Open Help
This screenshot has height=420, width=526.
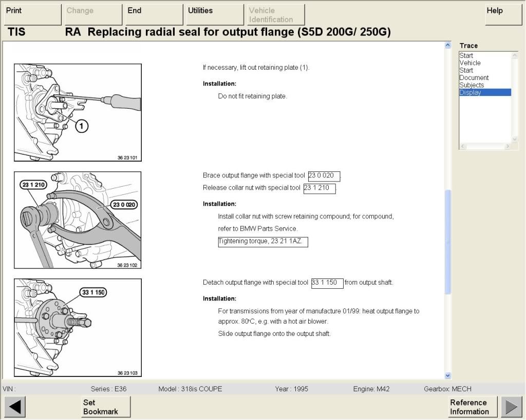(502, 14)
